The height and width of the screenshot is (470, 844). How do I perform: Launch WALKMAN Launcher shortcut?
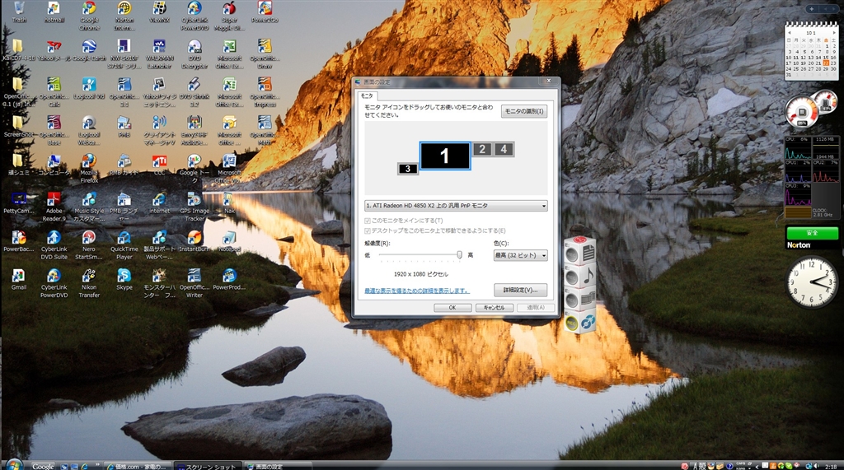(x=159, y=54)
